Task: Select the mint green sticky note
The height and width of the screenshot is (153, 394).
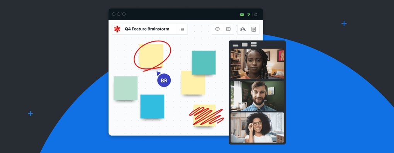Action: pos(126,88)
